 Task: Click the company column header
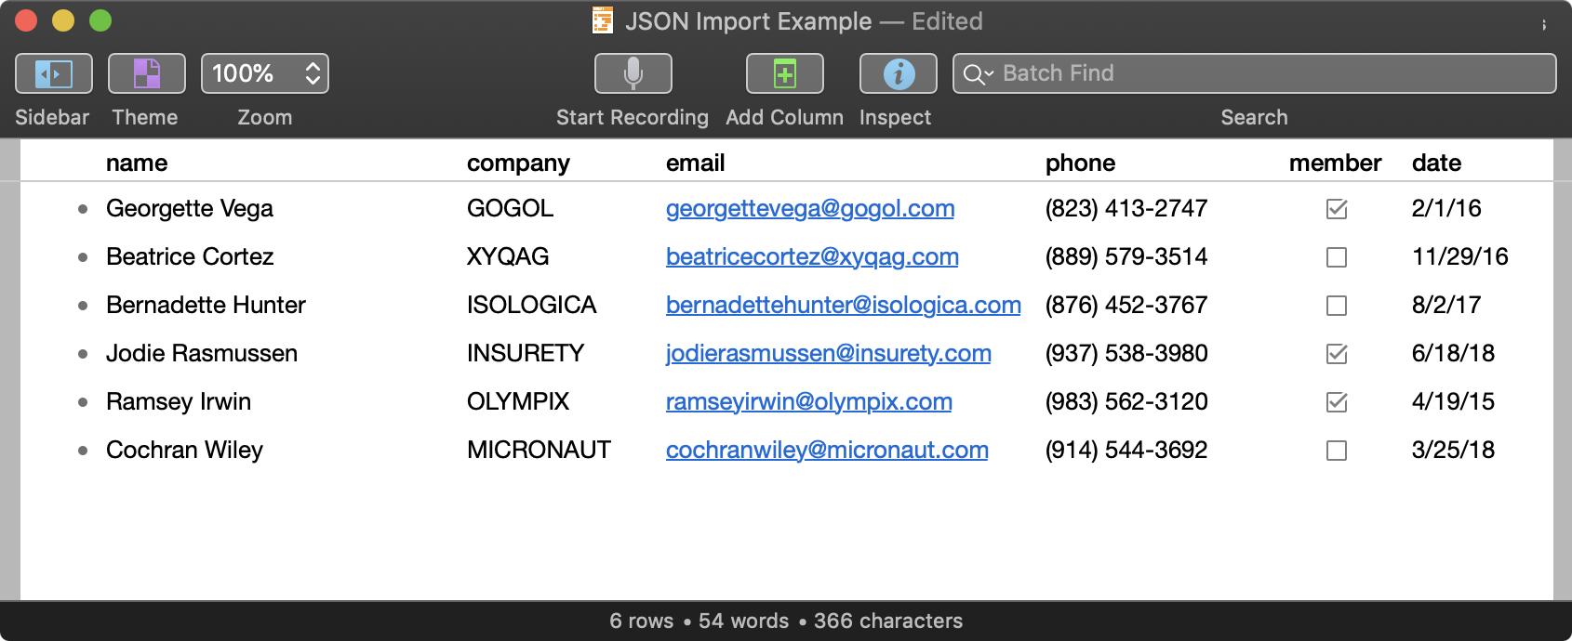coord(518,163)
